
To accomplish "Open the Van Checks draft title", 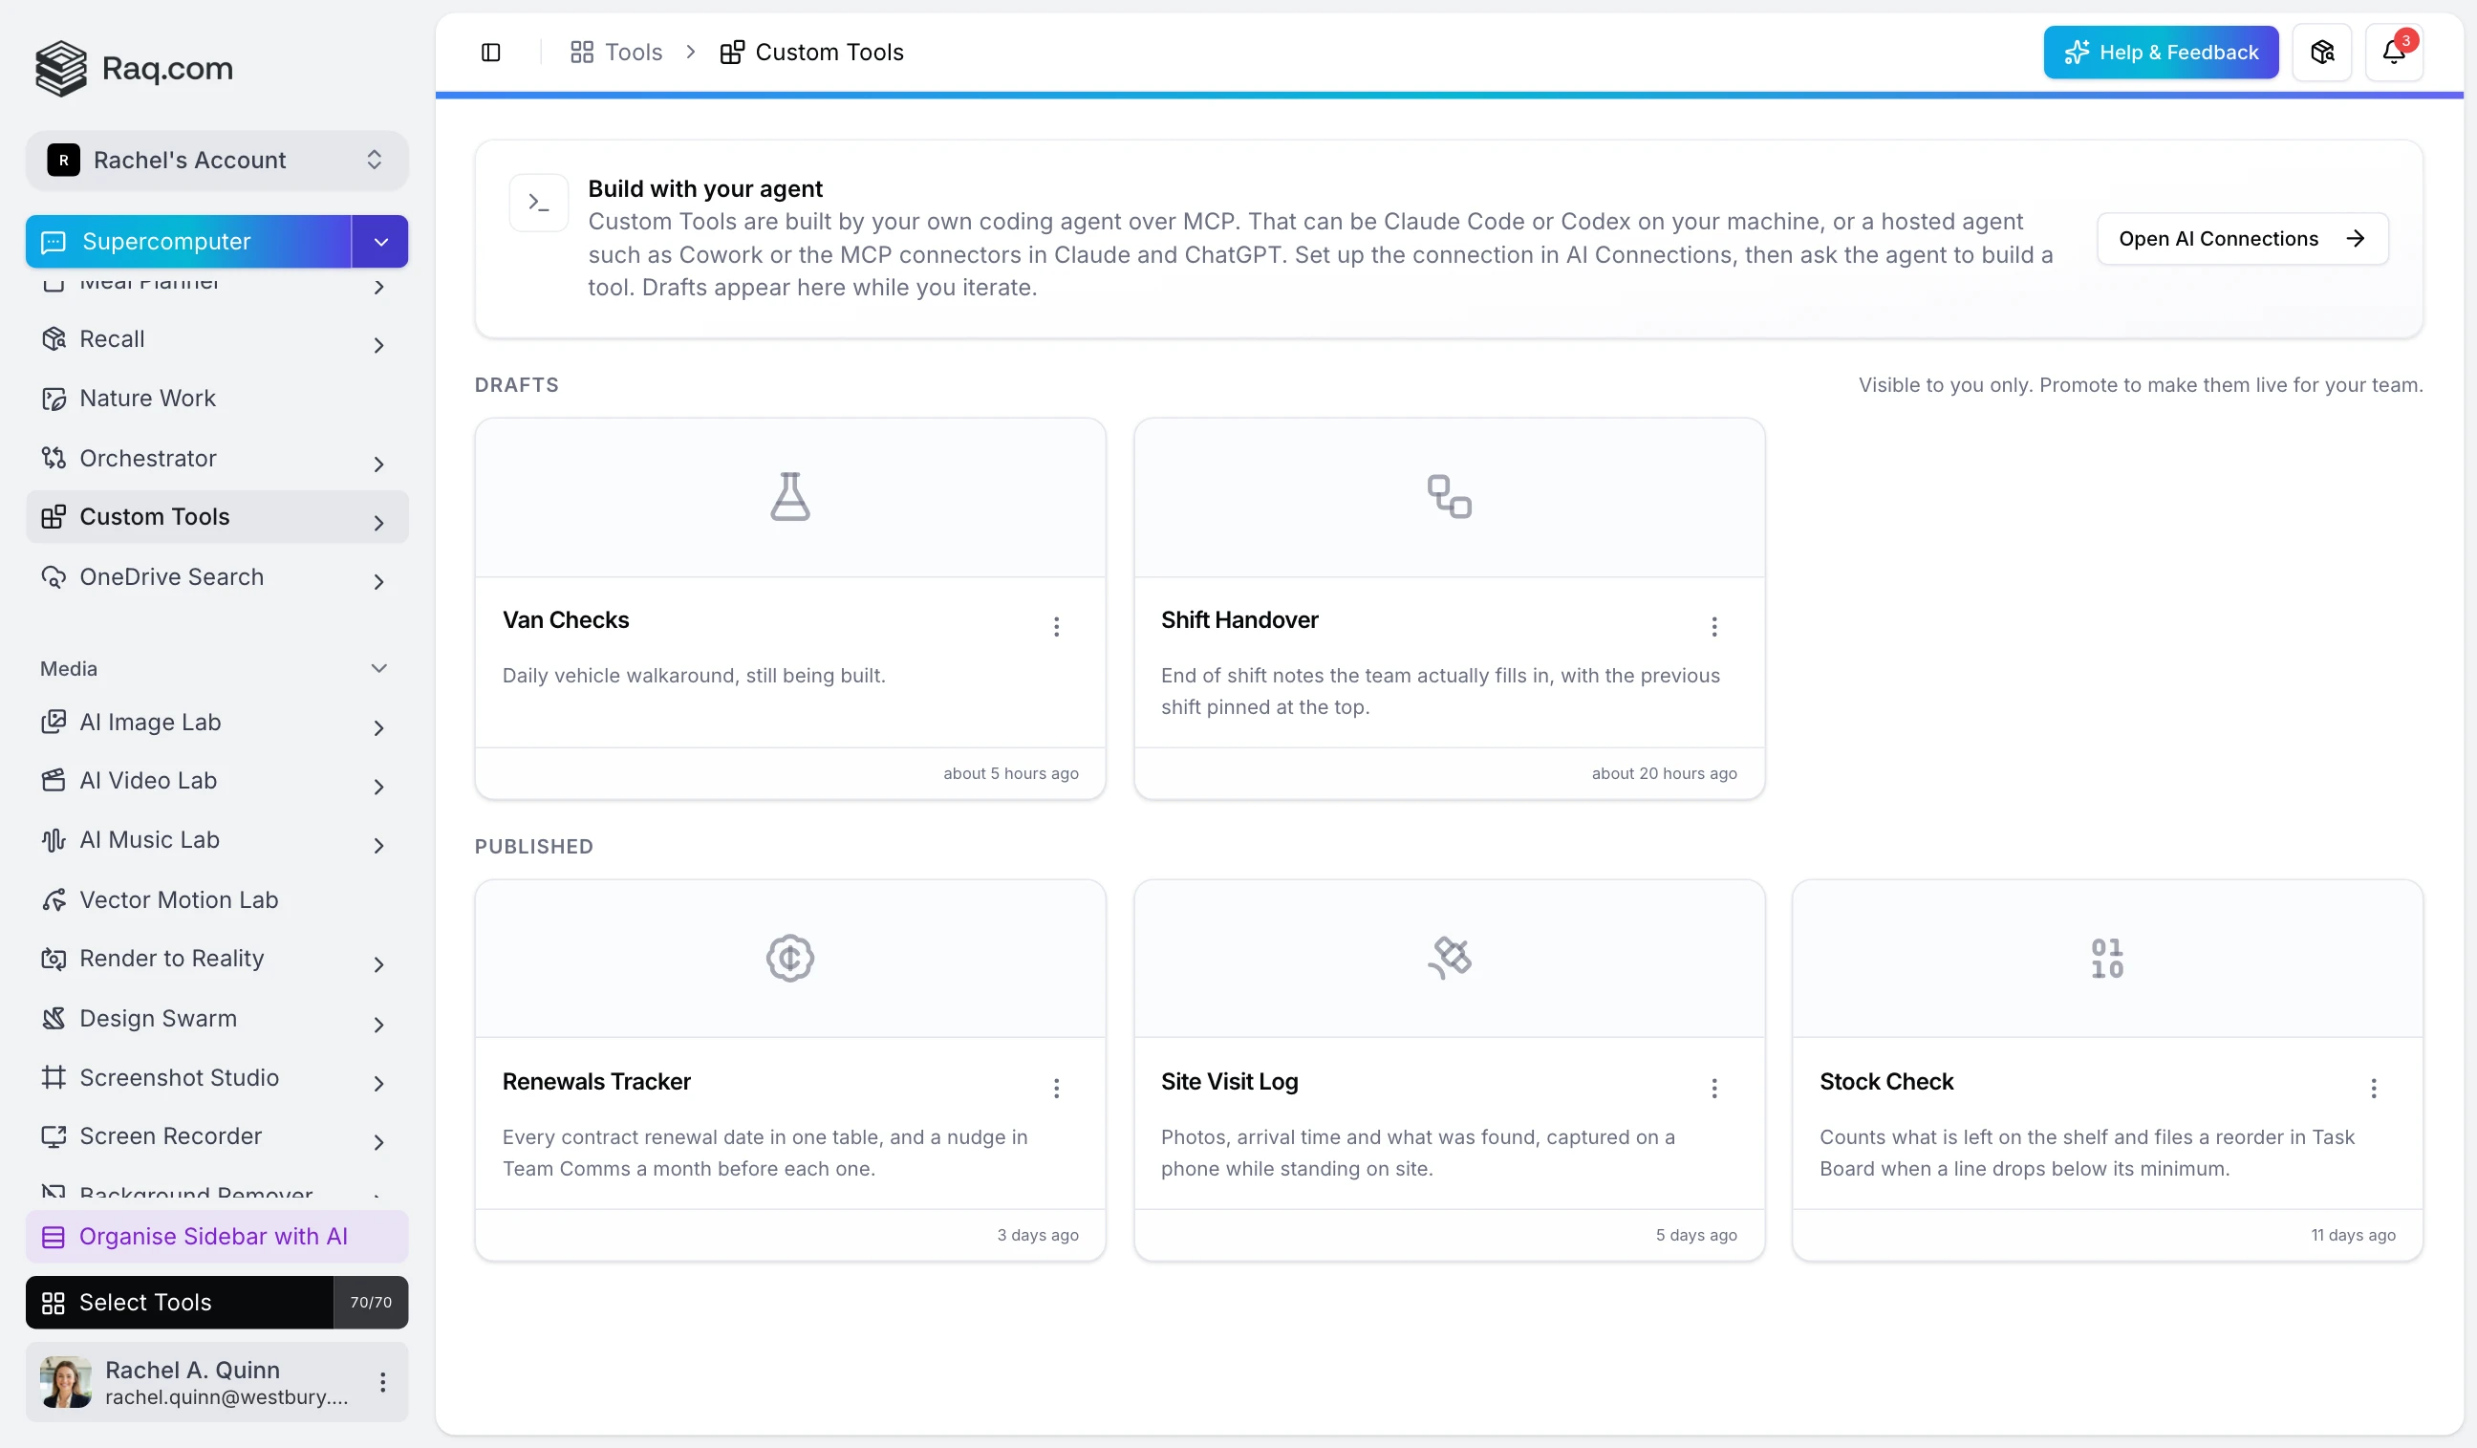I will (565, 620).
